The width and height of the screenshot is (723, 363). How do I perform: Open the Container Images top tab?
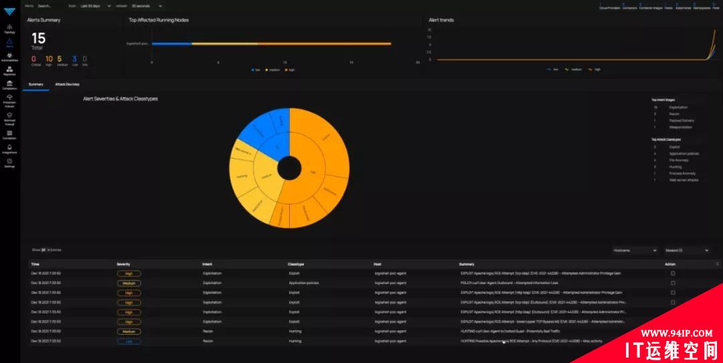tap(651, 7)
